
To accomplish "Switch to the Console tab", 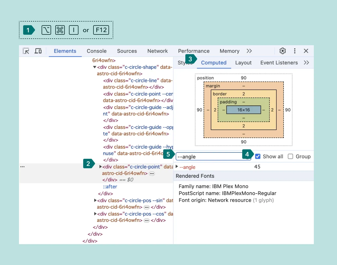I will click(97, 51).
